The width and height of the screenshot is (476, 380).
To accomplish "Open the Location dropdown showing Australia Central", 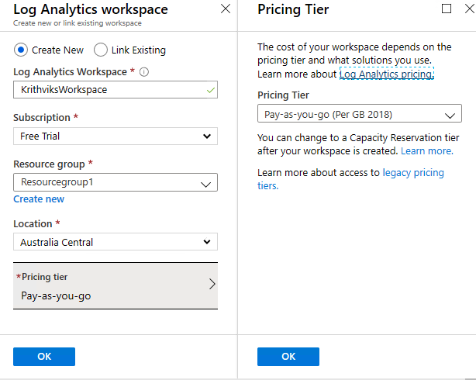I will [x=116, y=242].
